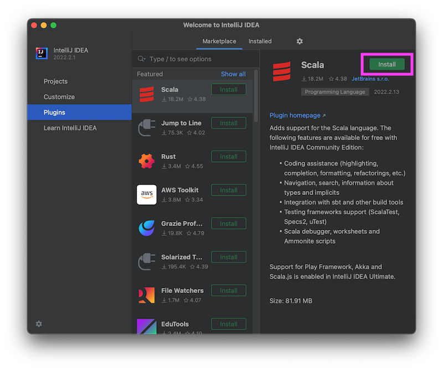443x370 pixels.
Task: Select the Solarized T... plugin name
Action: tap(182, 257)
